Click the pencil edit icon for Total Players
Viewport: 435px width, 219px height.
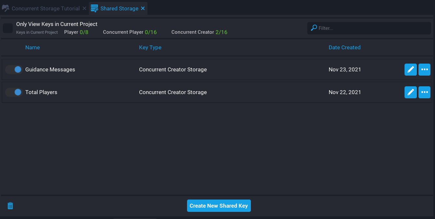410,92
